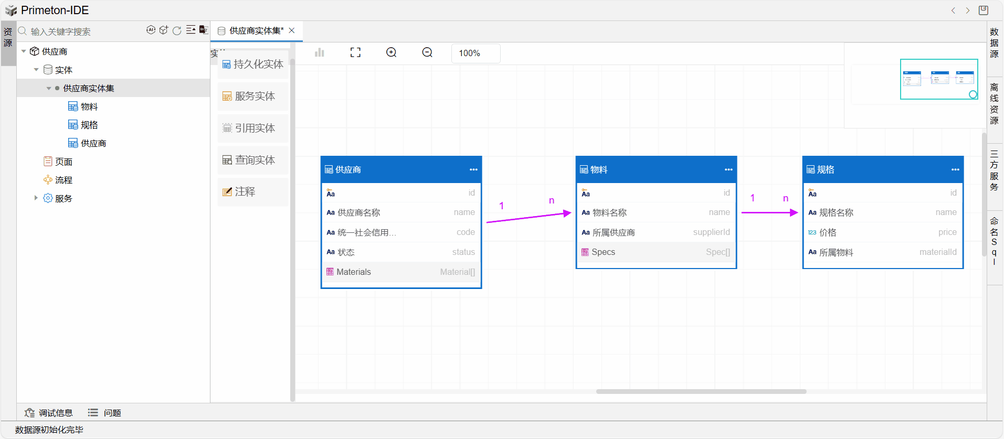Click the 流程 flow icon in the tree

[48, 180]
